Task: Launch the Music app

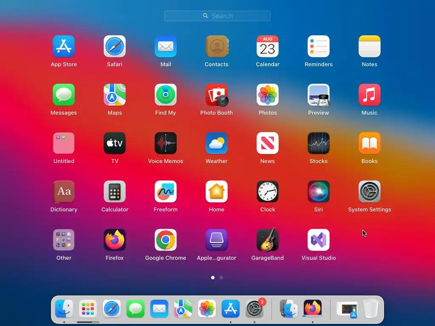Action: point(370,95)
